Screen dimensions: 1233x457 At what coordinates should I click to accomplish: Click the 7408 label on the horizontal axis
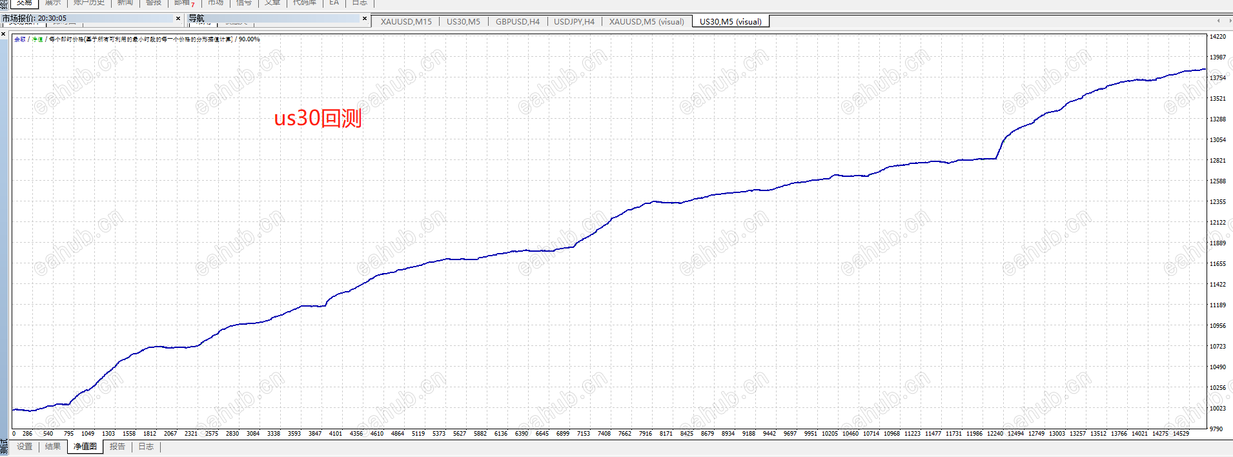click(604, 434)
